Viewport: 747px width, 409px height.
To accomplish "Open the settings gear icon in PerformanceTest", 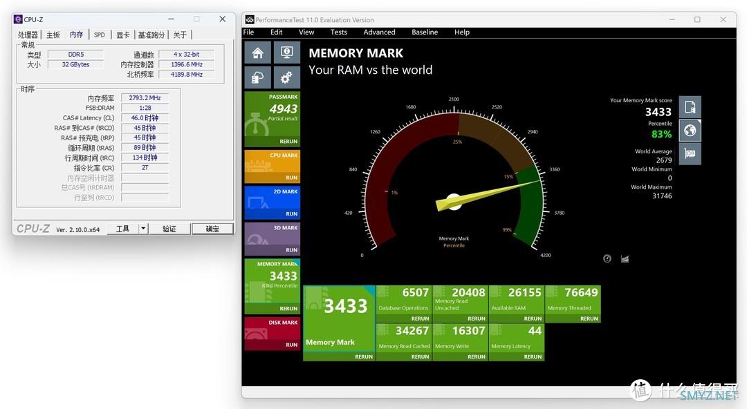I will tap(287, 77).
